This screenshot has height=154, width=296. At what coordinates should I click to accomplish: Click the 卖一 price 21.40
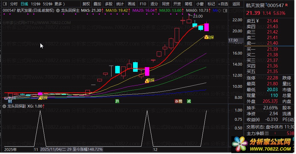(272, 43)
